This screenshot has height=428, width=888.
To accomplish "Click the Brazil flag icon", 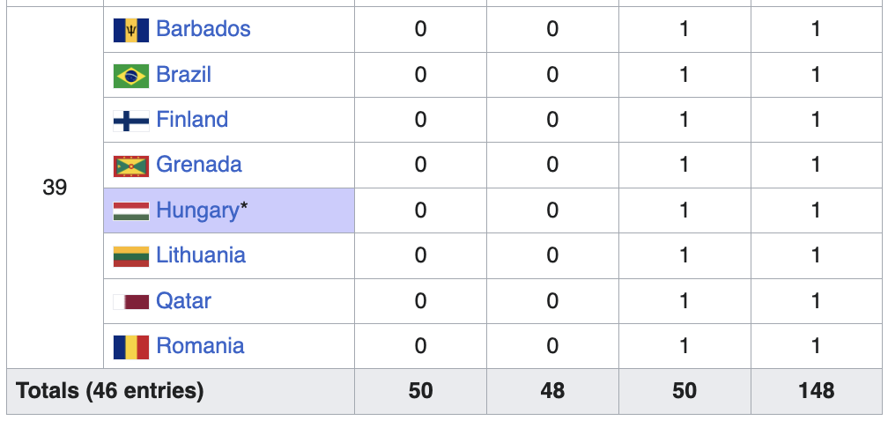I will pos(131,76).
